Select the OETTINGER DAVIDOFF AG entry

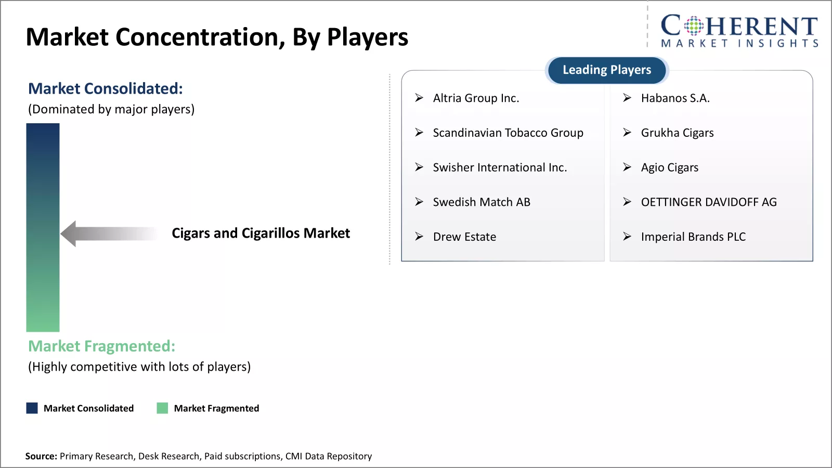click(x=708, y=202)
